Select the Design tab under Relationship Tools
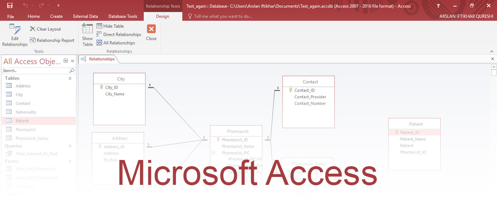The height and width of the screenshot is (201, 497). click(163, 17)
